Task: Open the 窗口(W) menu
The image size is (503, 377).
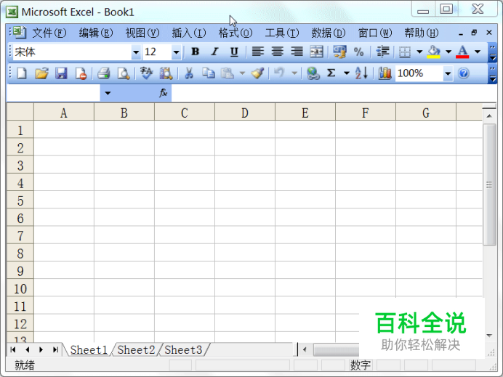Action: (x=374, y=33)
